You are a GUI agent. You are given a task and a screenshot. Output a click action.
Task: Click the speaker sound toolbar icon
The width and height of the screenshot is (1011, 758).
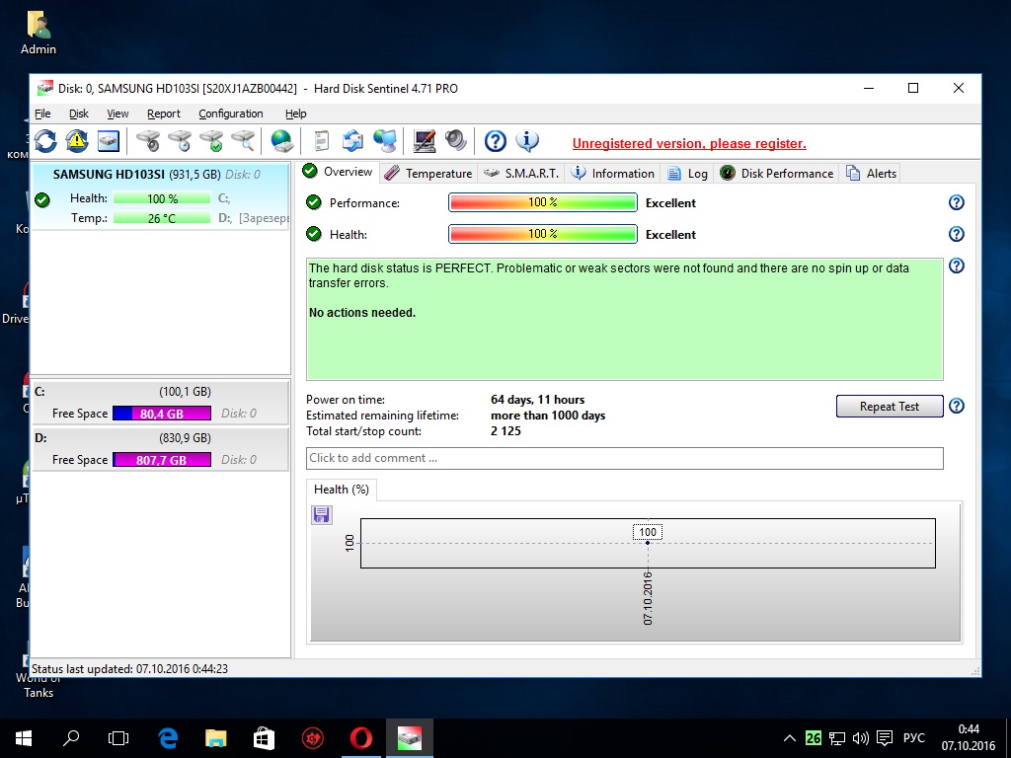pyautogui.click(x=455, y=141)
